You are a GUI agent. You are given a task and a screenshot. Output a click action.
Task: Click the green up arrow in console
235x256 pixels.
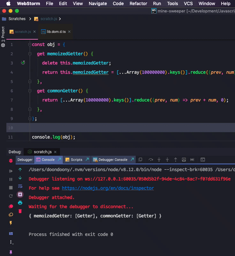(x=20, y=169)
